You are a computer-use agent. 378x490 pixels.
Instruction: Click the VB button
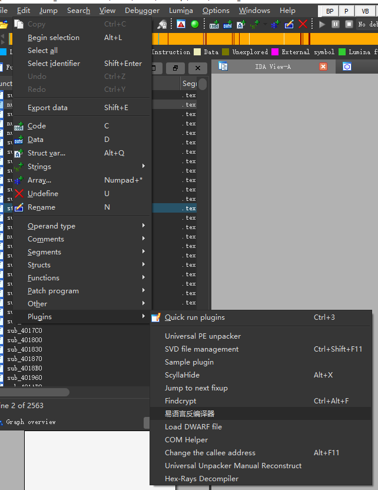pos(365,11)
